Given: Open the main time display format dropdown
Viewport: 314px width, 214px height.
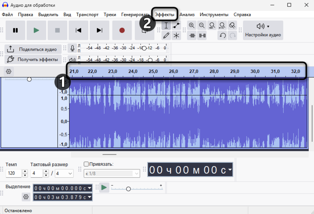Looking at the screenshot, I should coord(229,170).
